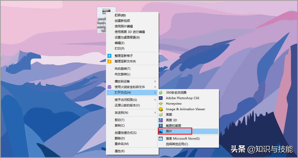The image size is (298, 158).
Task: Click the Image & Animation Viewer sunflower icon
Action: [161, 109]
